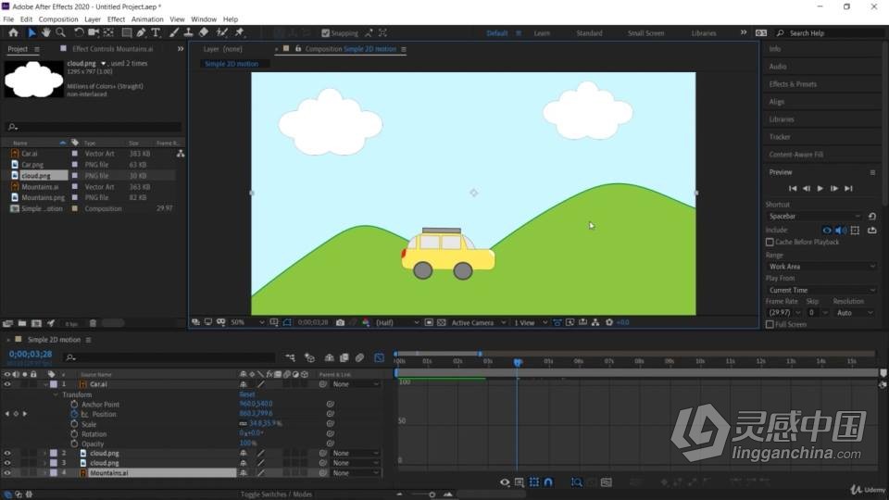Screen dimensions: 889x500
Task: Select the Brush tool
Action: (x=173, y=33)
